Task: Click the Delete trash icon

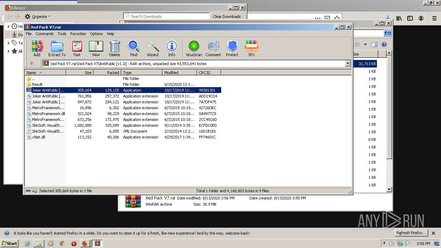Action: 115,49
